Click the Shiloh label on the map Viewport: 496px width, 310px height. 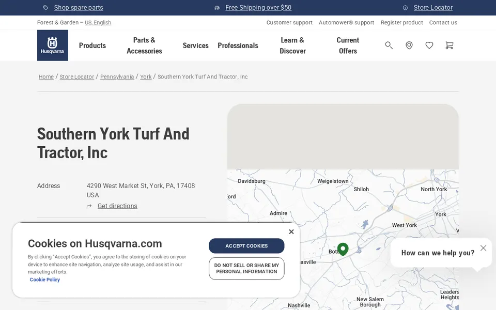361,189
